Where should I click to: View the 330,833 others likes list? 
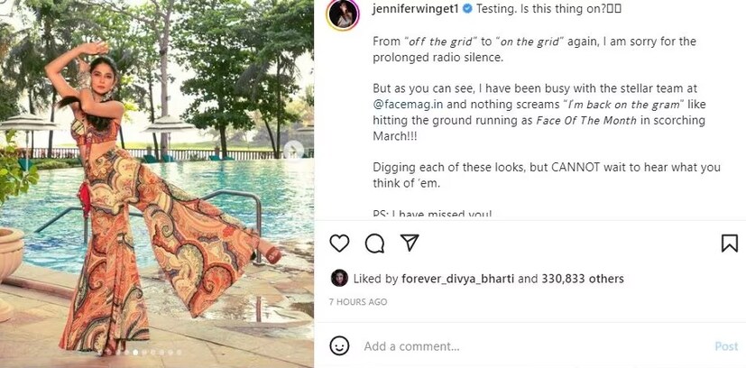pos(582,279)
